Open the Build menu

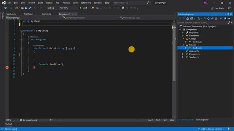point(41,3)
